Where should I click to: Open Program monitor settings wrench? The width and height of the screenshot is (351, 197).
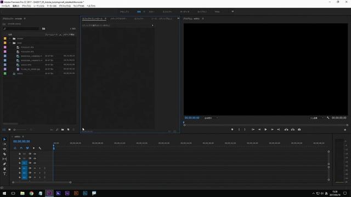point(328,118)
